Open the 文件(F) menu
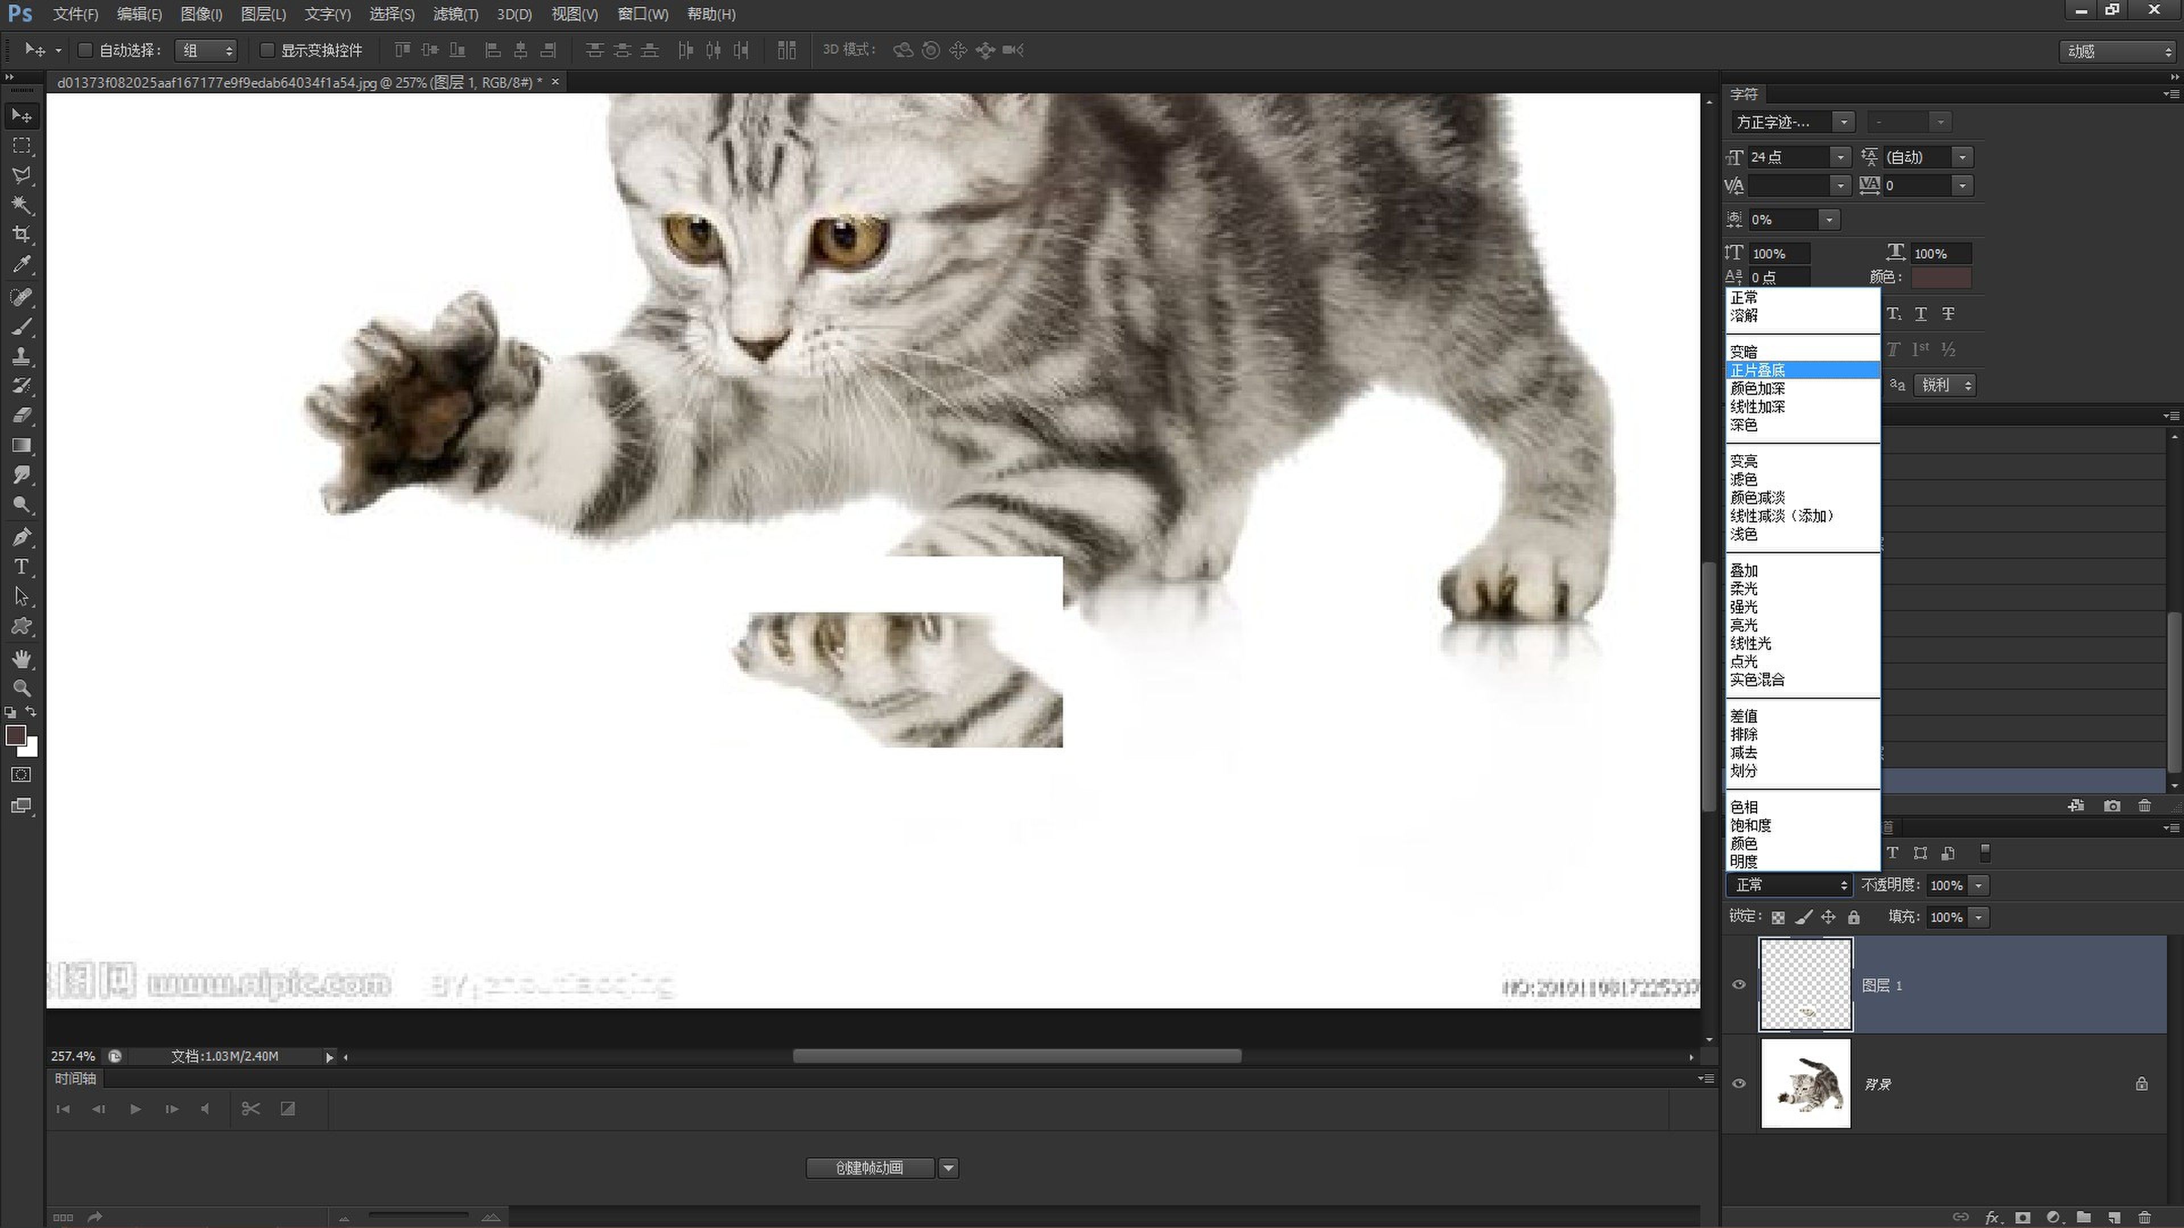Image resolution: width=2184 pixels, height=1228 pixels. click(x=76, y=14)
